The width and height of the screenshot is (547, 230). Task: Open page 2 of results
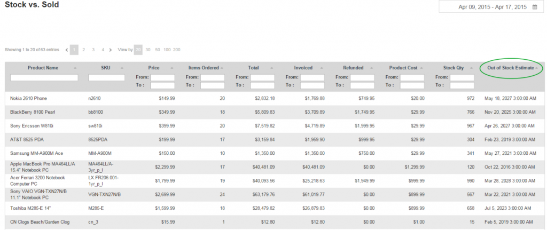point(84,50)
